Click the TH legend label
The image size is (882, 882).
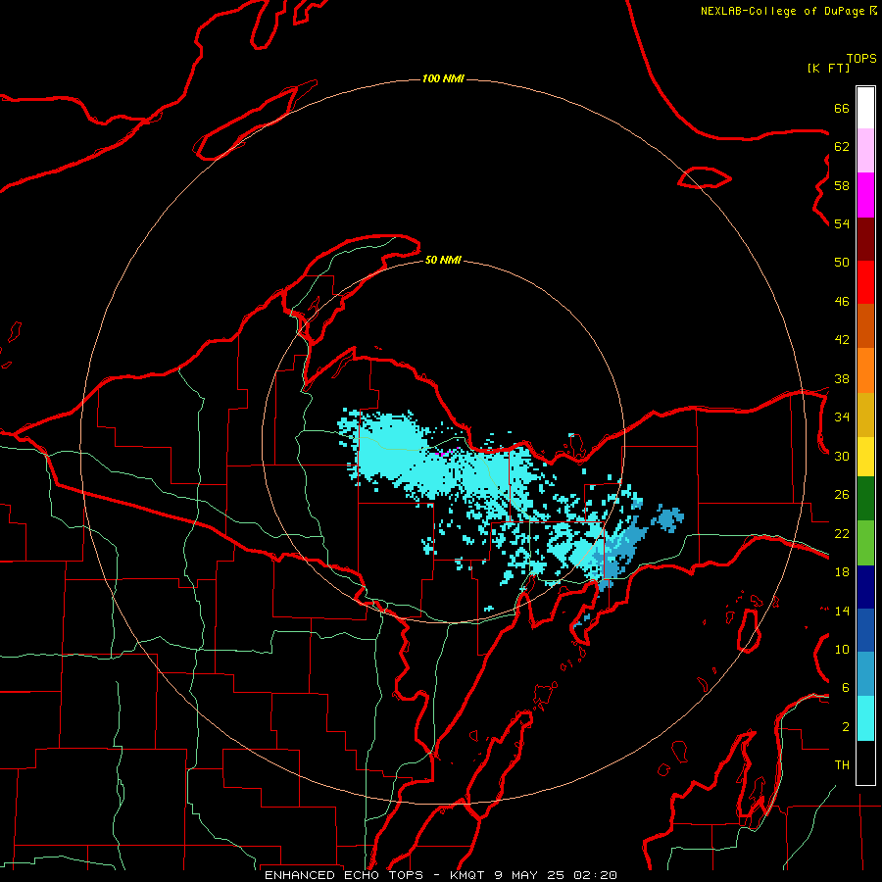[842, 765]
